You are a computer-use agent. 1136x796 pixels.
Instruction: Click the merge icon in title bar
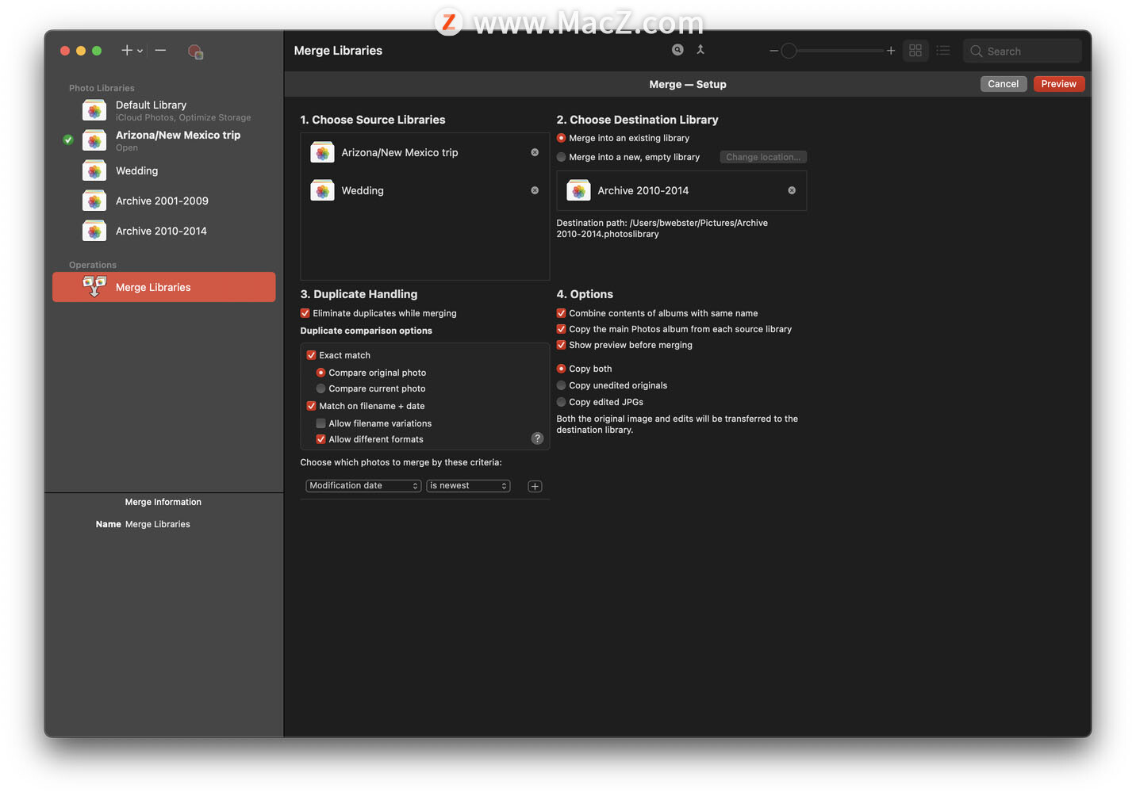(x=700, y=50)
